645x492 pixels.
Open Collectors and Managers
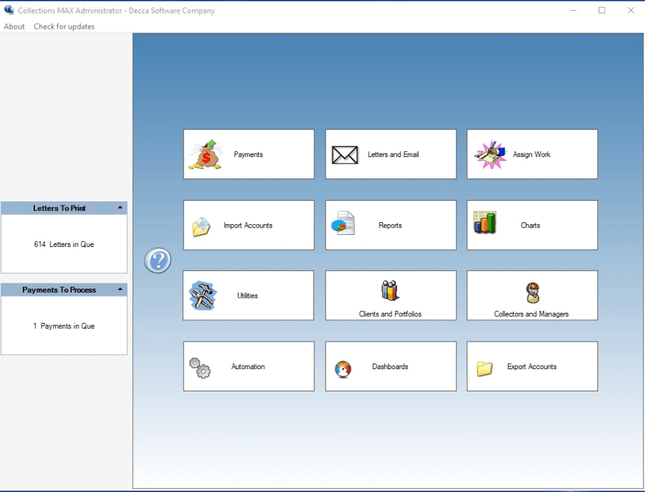[x=531, y=296]
